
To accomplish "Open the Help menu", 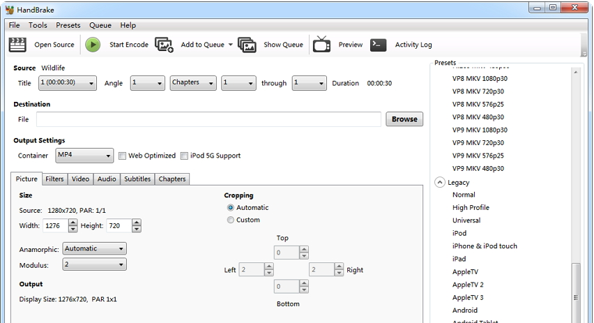I will click(128, 25).
